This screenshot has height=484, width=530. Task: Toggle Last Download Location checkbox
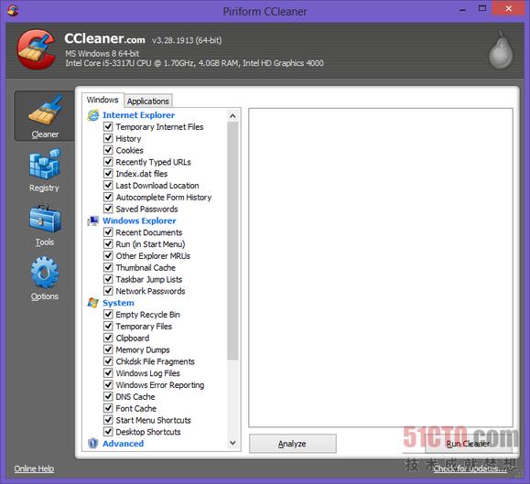(108, 185)
